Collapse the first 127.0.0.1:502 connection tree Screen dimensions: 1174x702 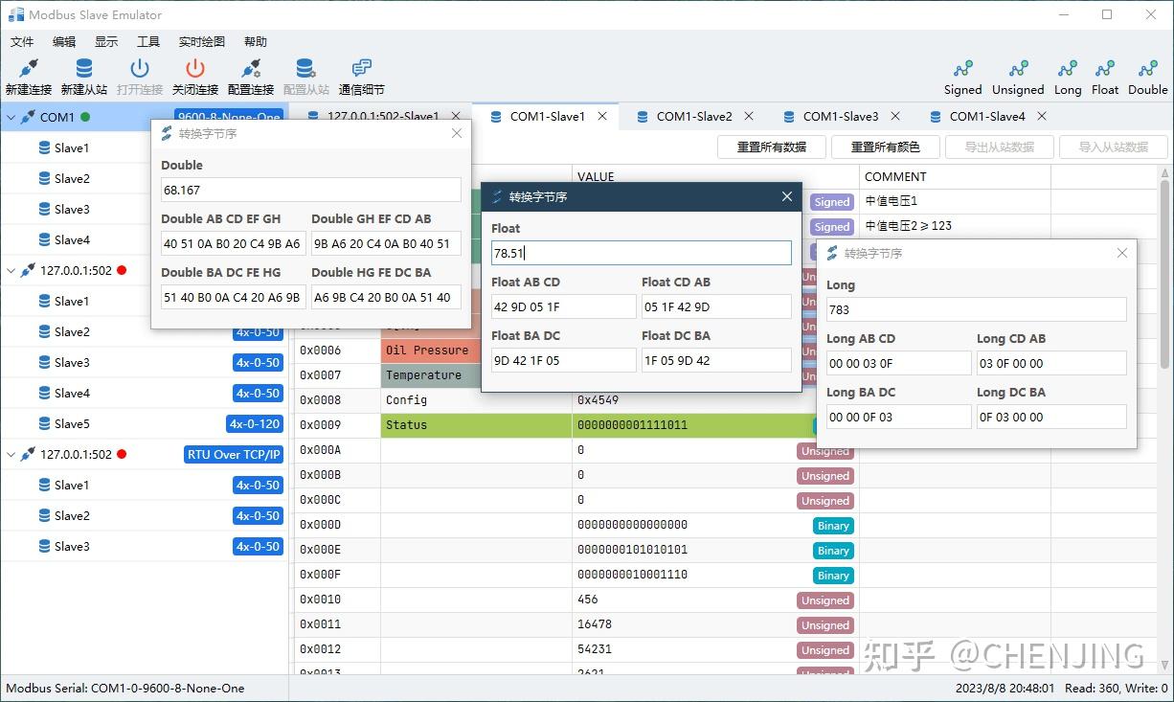pos(12,270)
